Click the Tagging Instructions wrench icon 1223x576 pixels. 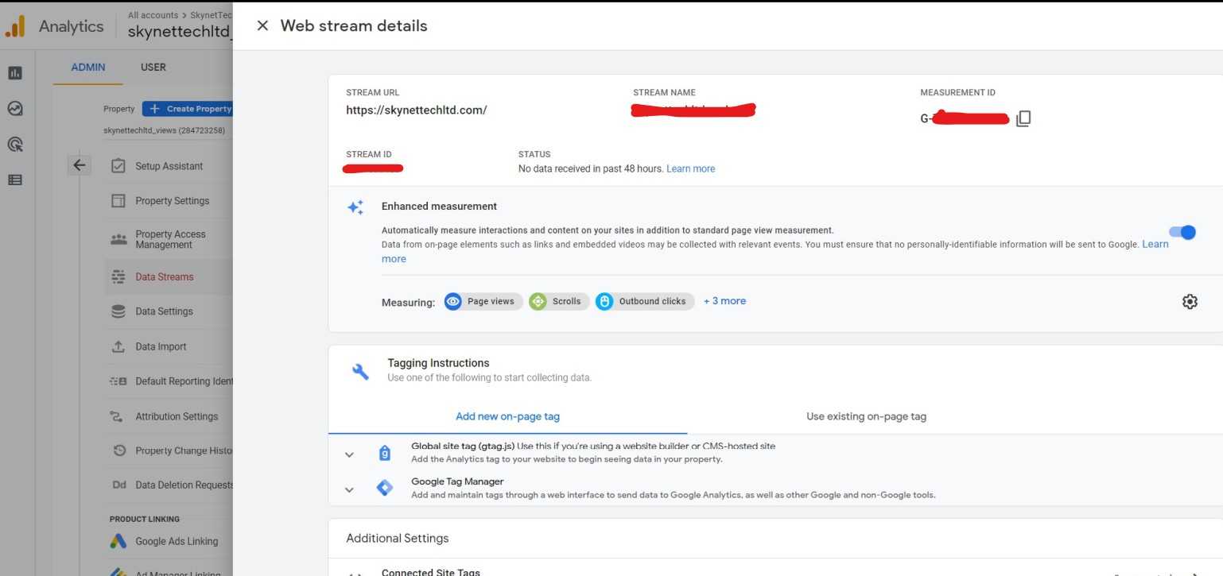[x=360, y=371]
